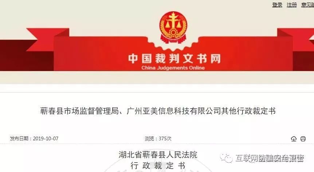The height and width of the screenshot is (172, 314).
Task: Click the left red ribbon fold
Action: point(48,40)
